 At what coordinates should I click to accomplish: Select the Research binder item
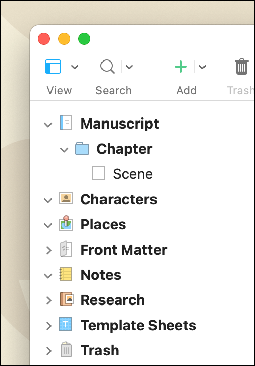[113, 300]
